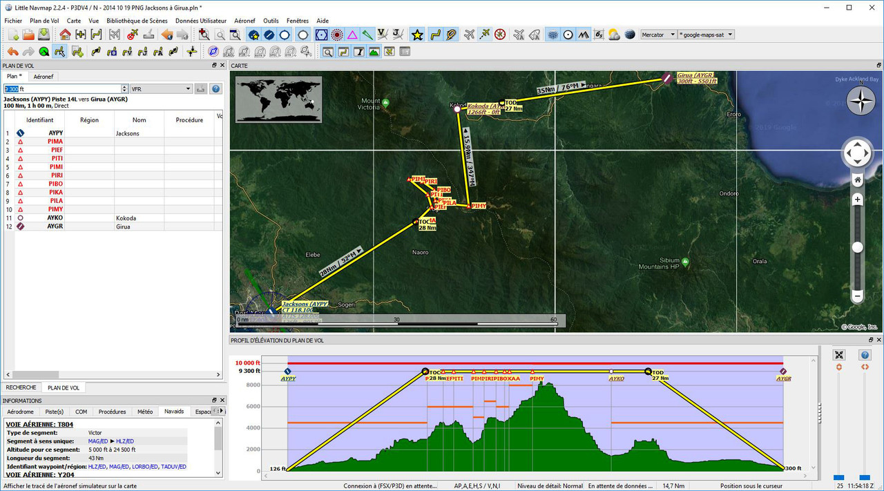
Task: Switch to the Météo information tab
Action: point(145,412)
